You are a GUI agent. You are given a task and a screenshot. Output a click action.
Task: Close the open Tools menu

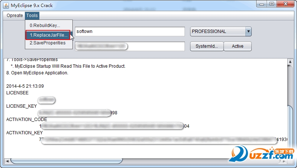click(x=32, y=16)
